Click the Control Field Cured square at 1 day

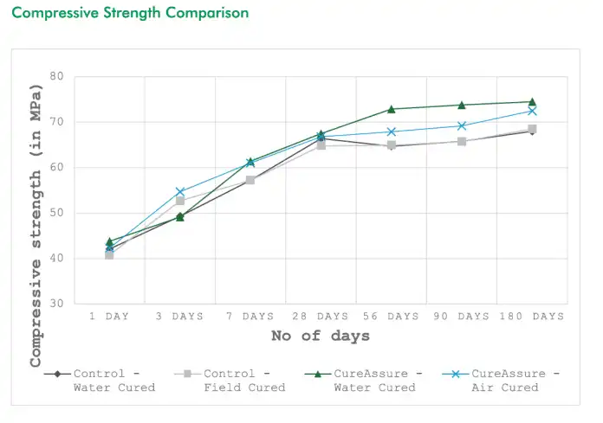pyautogui.click(x=110, y=255)
